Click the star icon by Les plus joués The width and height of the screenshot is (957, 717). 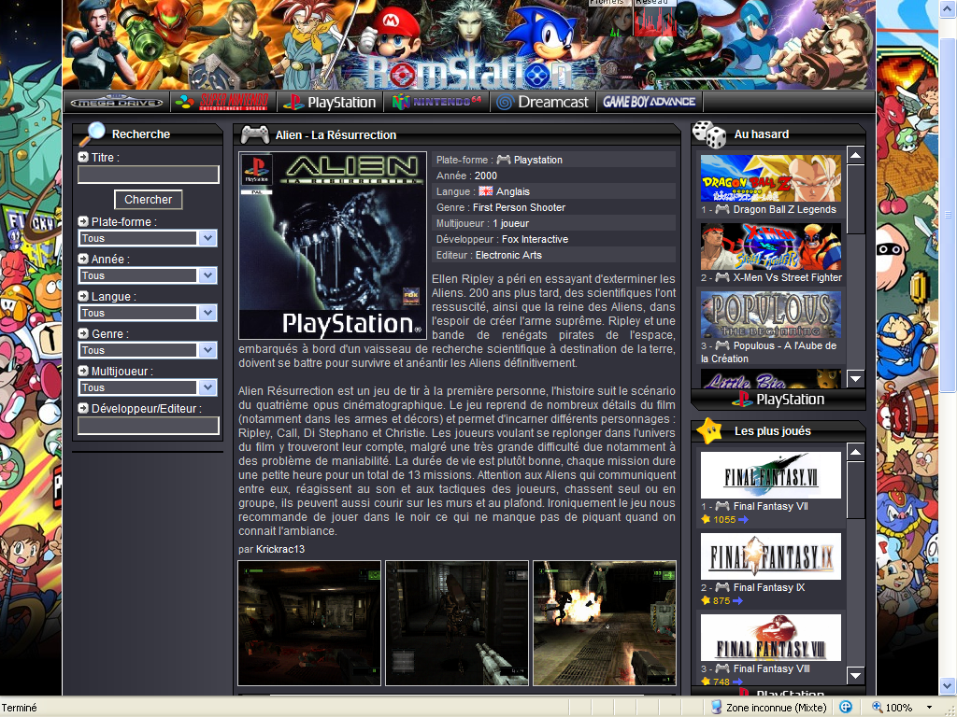tap(708, 430)
